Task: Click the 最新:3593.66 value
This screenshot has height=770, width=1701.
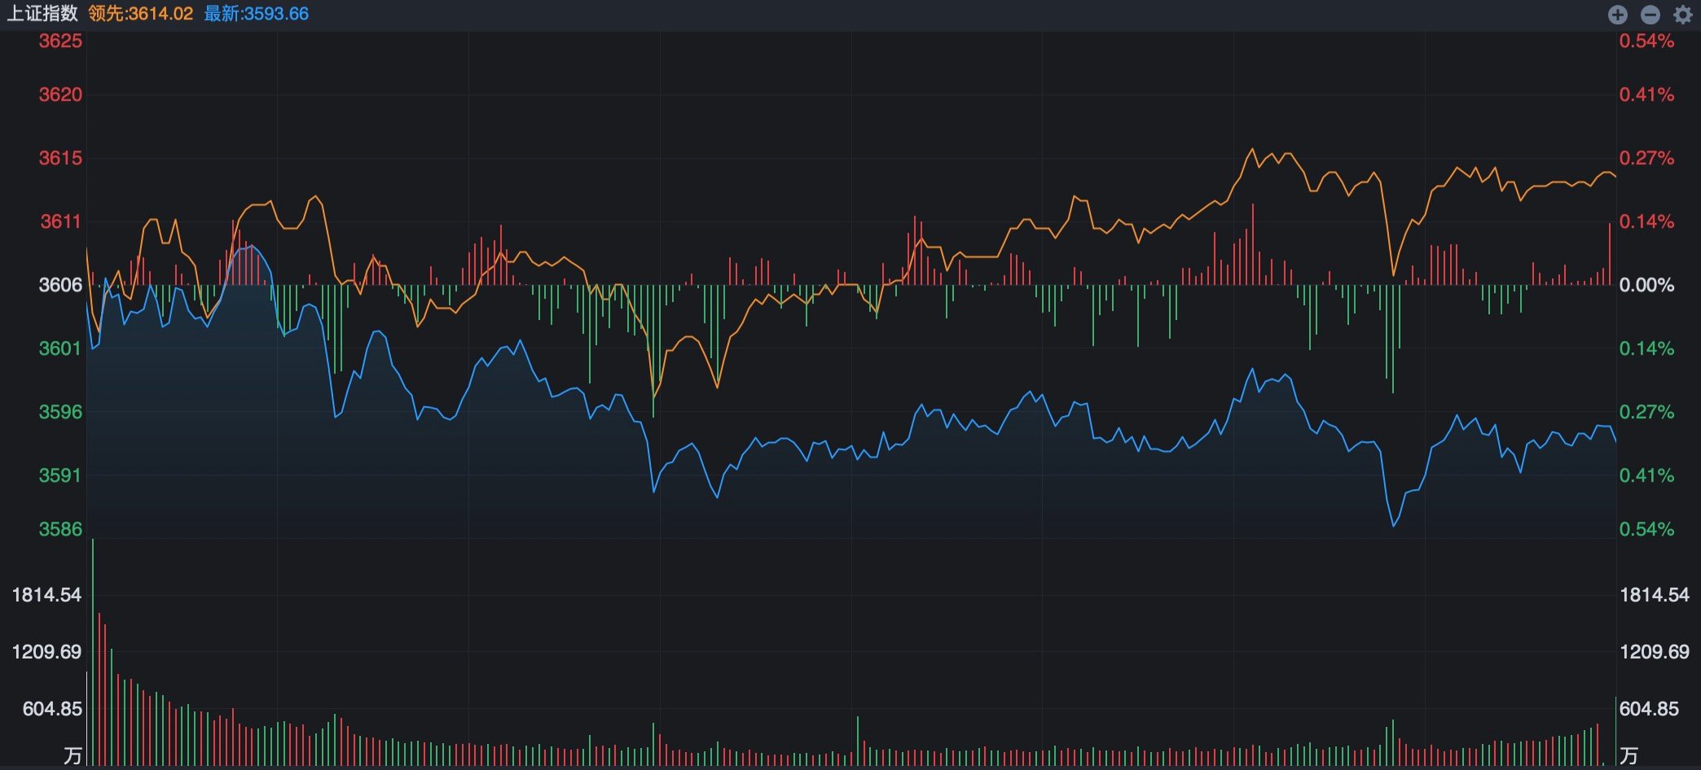Action: 256,14
